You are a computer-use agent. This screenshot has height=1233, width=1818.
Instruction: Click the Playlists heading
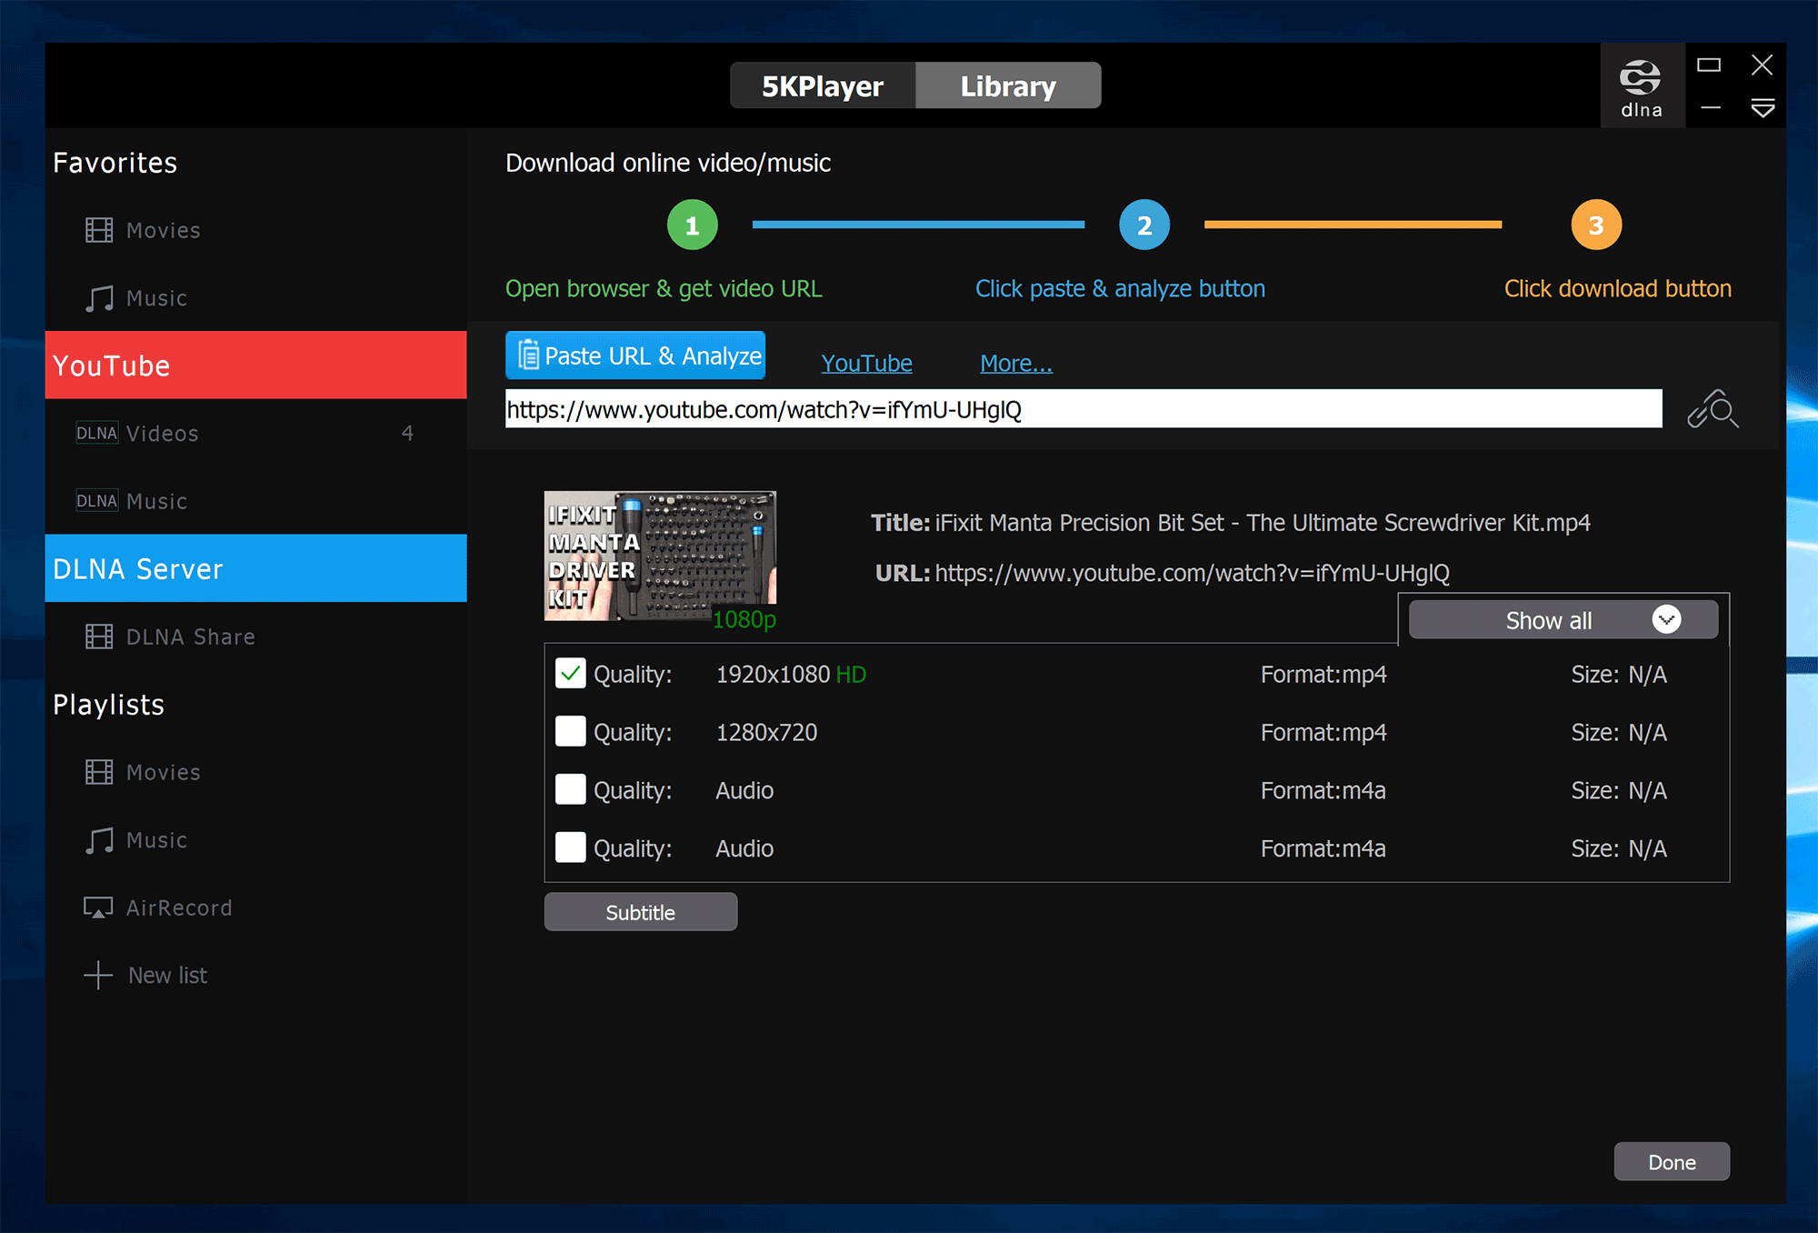tap(109, 705)
